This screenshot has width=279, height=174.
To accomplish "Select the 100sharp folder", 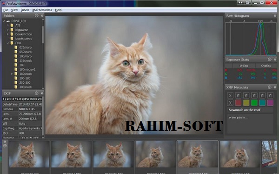I will [x=26, y=56].
